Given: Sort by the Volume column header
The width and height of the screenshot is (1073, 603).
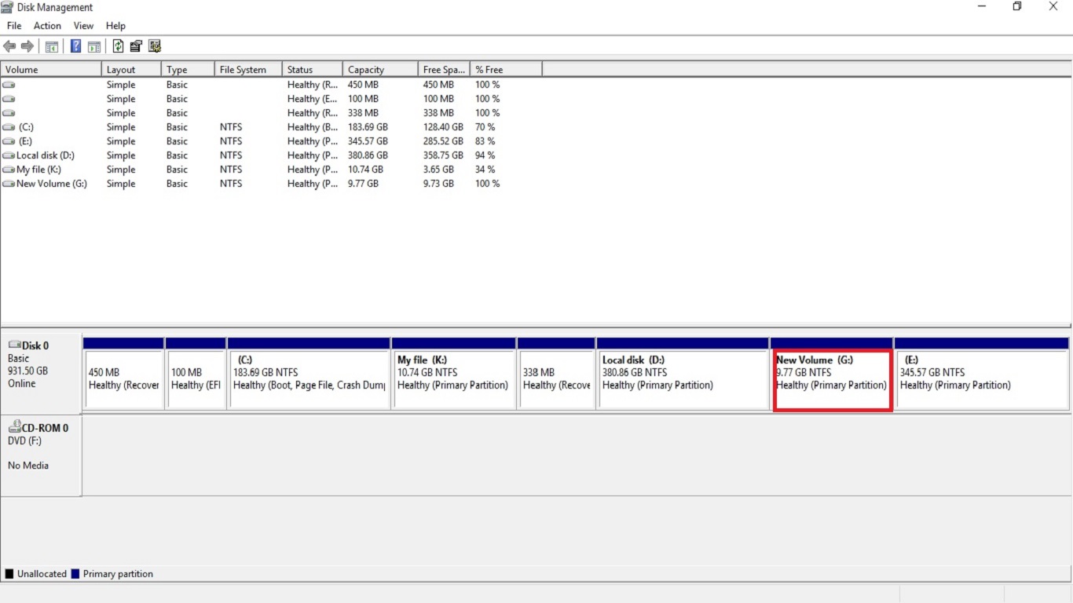Looking at the screenshot, I should pos(51,70).
